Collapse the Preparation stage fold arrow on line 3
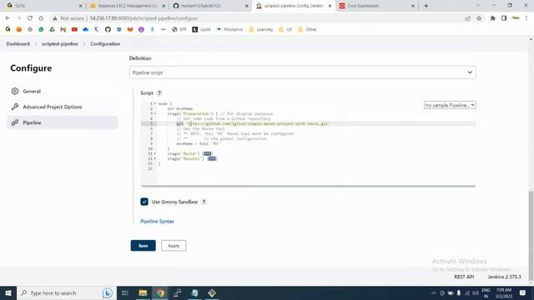The image size is (534, 300). (x=155, y=113)
